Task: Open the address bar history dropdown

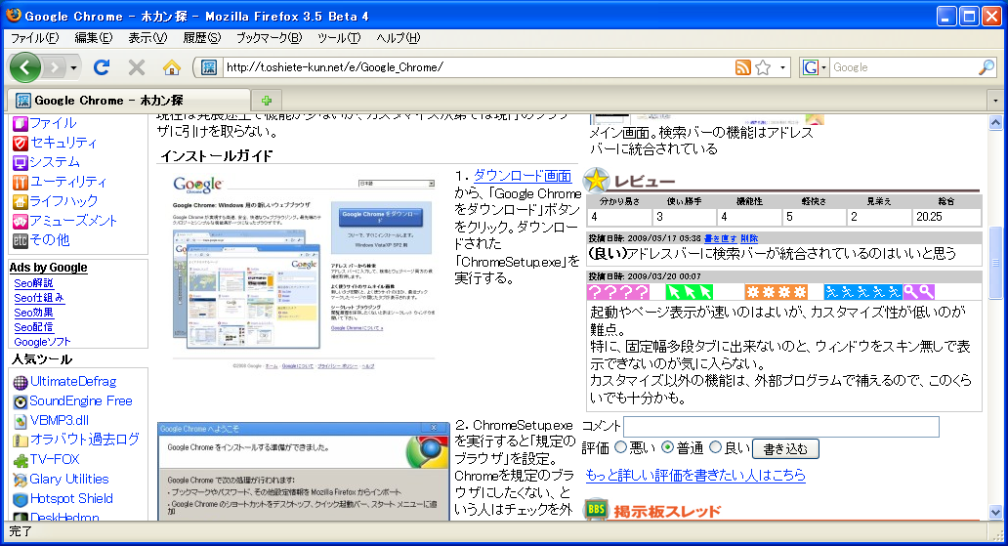Action: click(x=782, y=66)
